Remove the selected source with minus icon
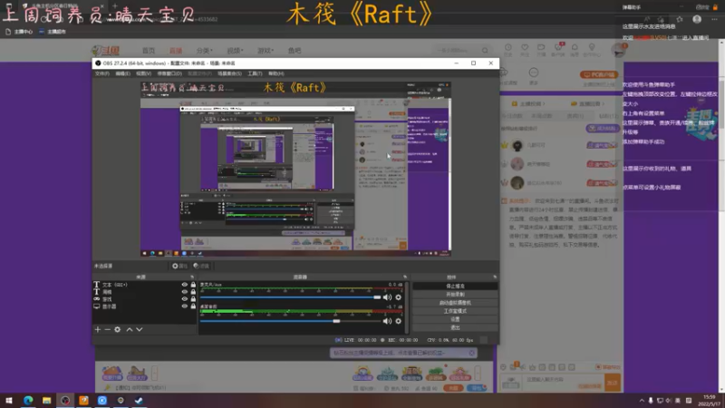This screenshot has width=725, height=408. point(107,329)
